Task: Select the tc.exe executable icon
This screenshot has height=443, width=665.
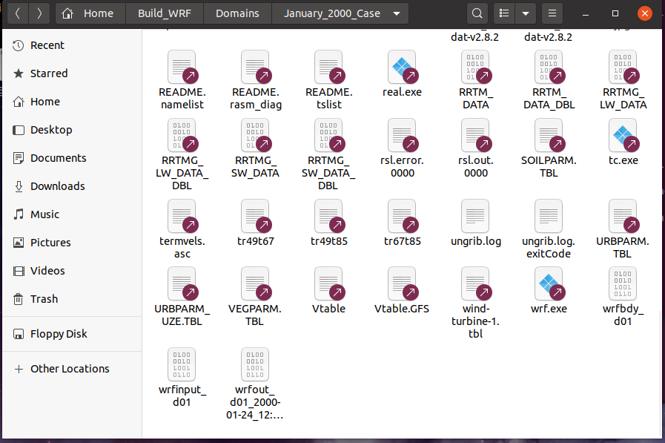Action: click(623, 135)
